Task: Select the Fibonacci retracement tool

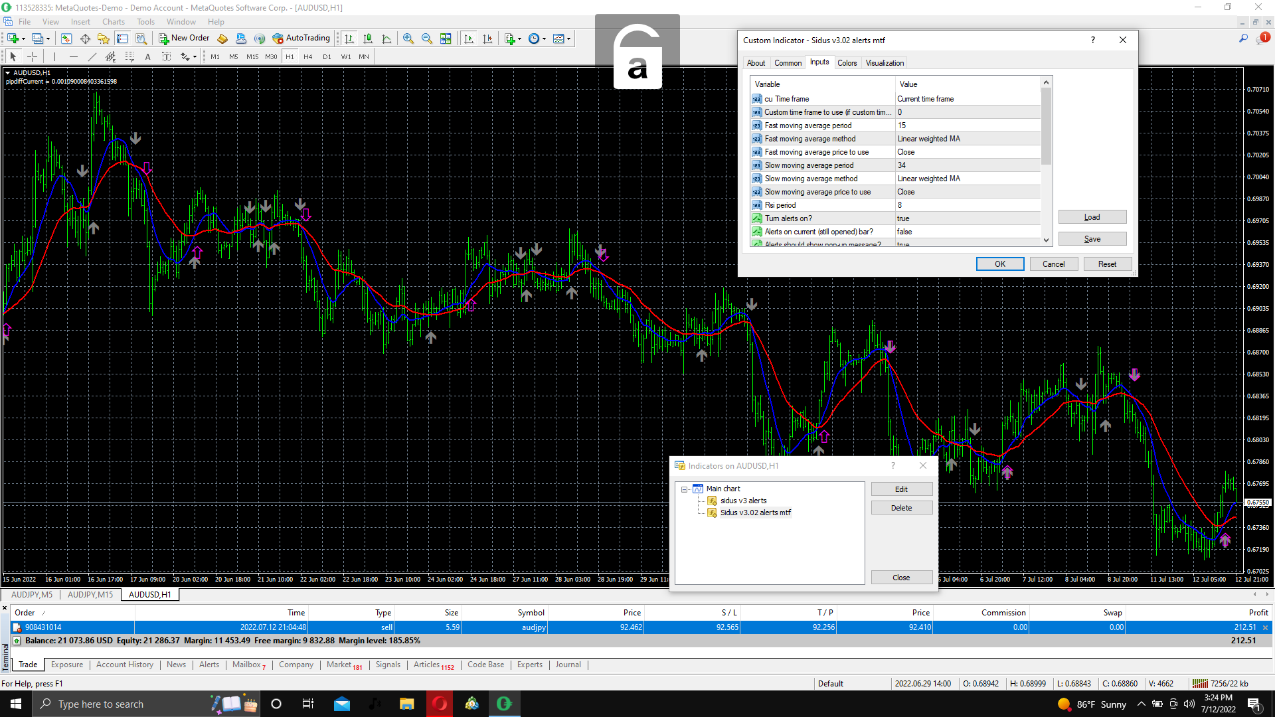Action: coord(129,56)
